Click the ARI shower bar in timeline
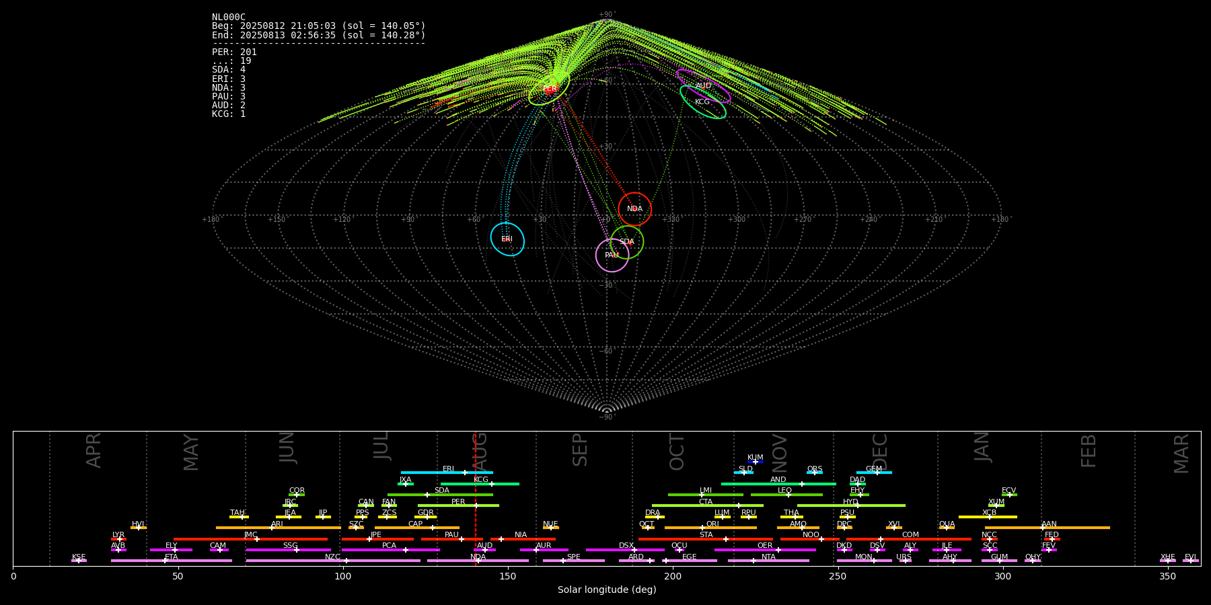Screen dimensions: 1211x605 tap(278, 528)
